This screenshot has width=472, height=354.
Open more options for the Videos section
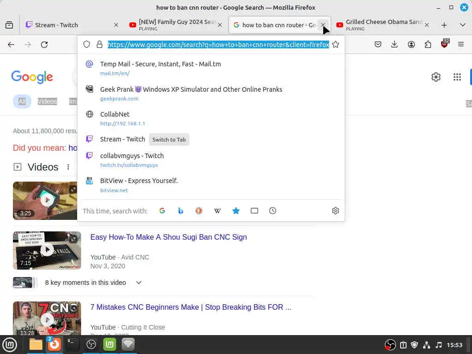[68, 167]
